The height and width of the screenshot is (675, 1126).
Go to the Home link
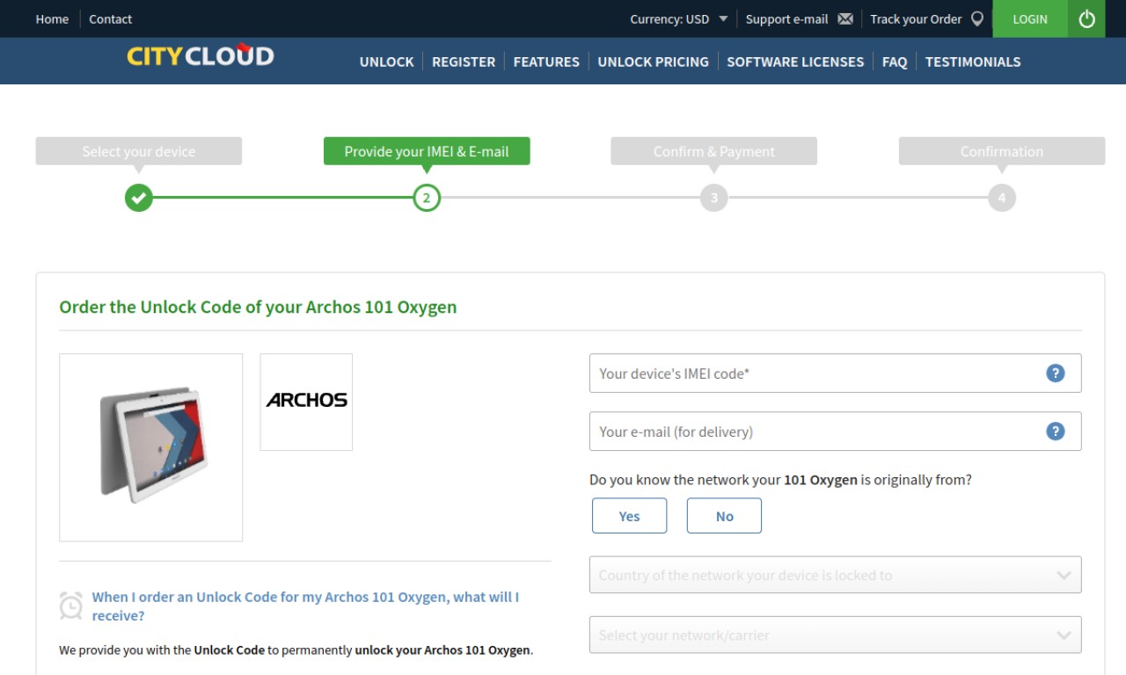pyautogui.click(x=52, y=18)
